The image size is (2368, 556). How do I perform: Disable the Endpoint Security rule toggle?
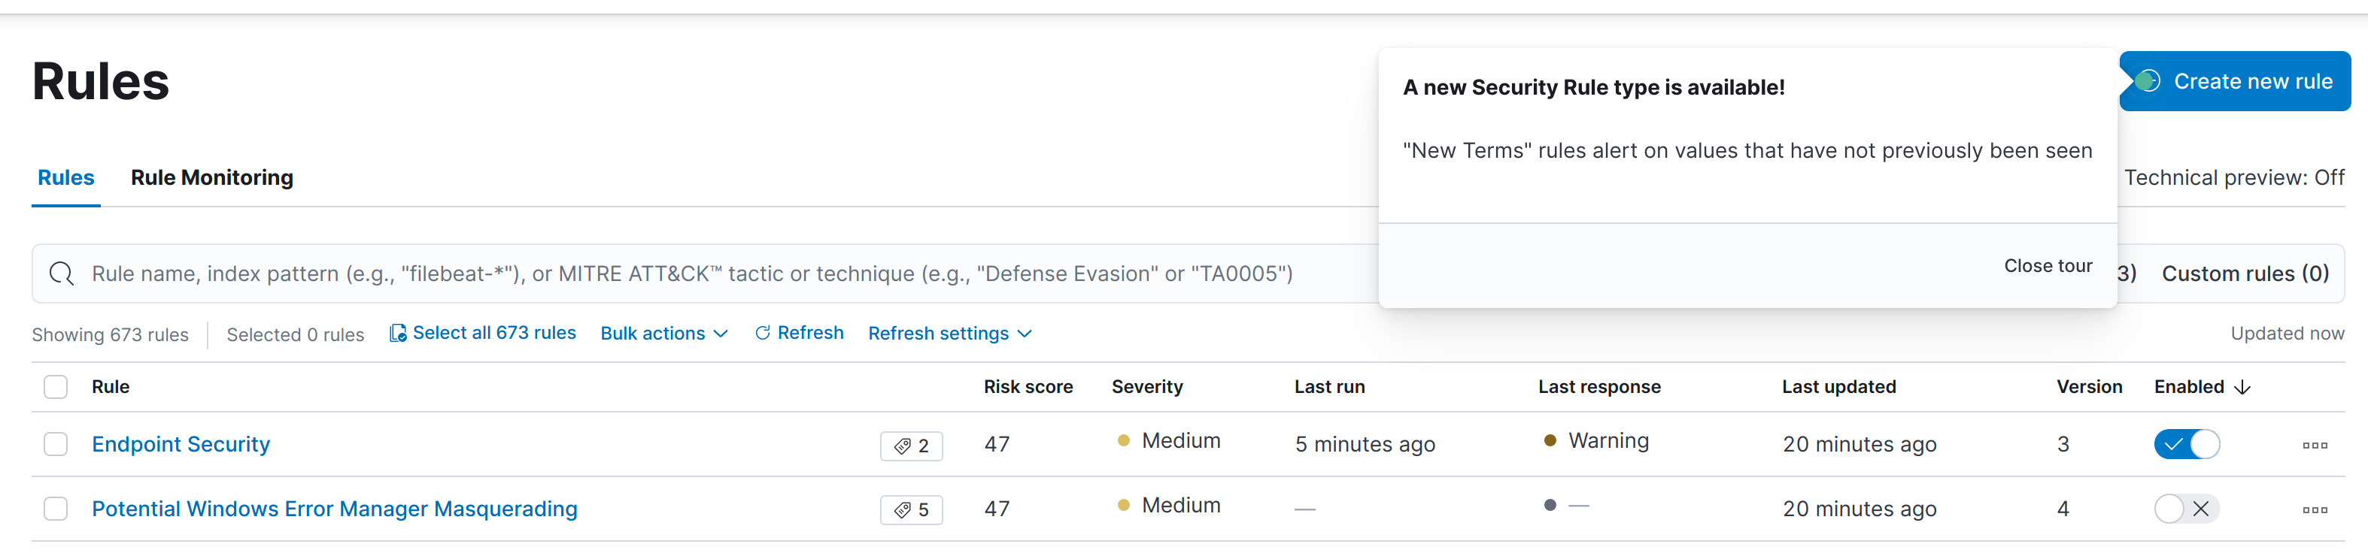pos(2186,445)
